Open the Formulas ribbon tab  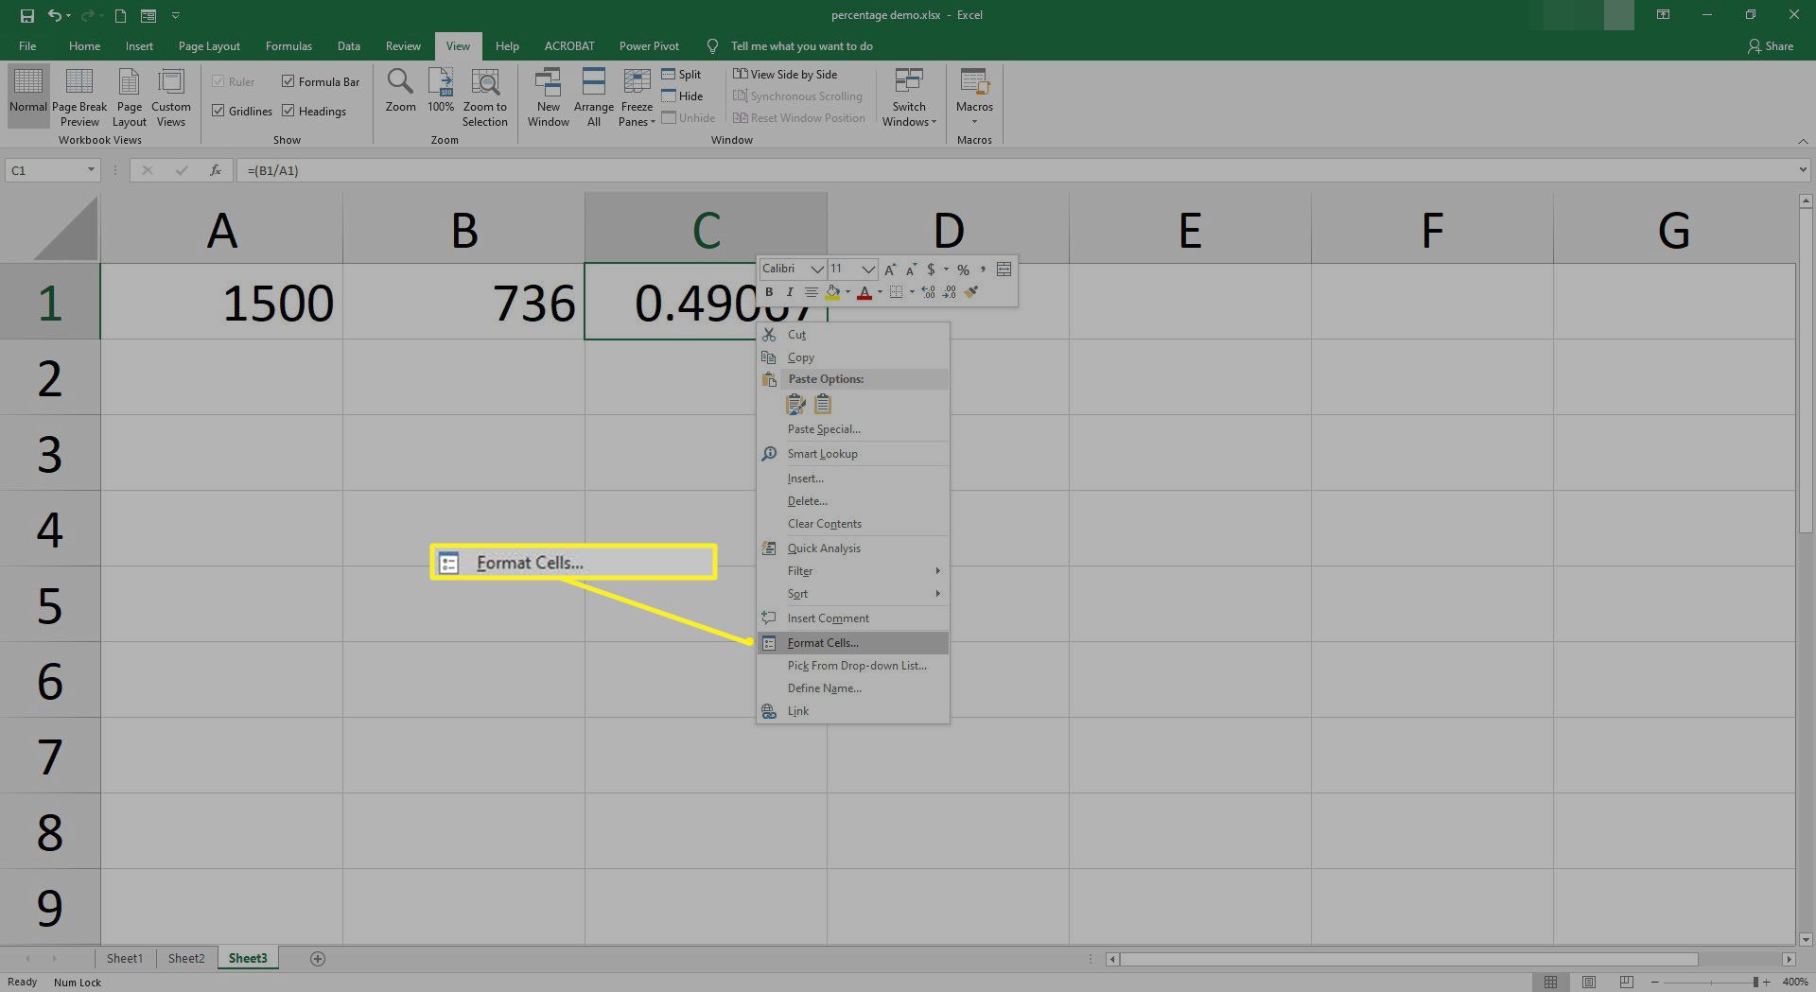pyautogui.click(x=288, y=46)
